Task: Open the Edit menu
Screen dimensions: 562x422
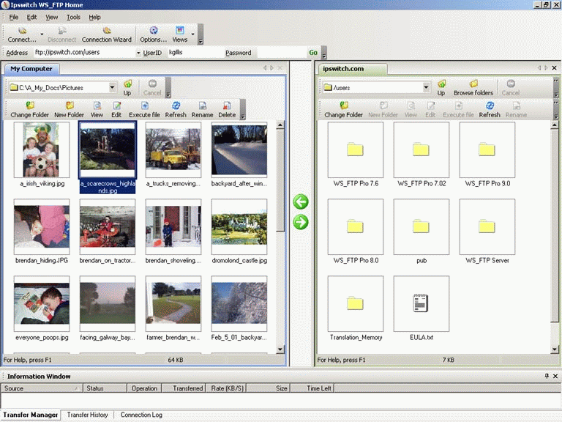Action: tap(31, 17)
